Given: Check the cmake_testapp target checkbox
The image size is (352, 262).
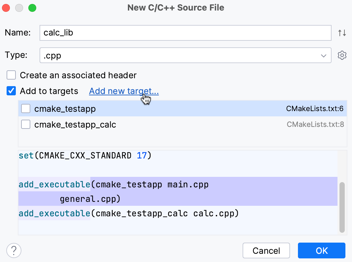Looking at the screenshot, I should click(26, 108).
